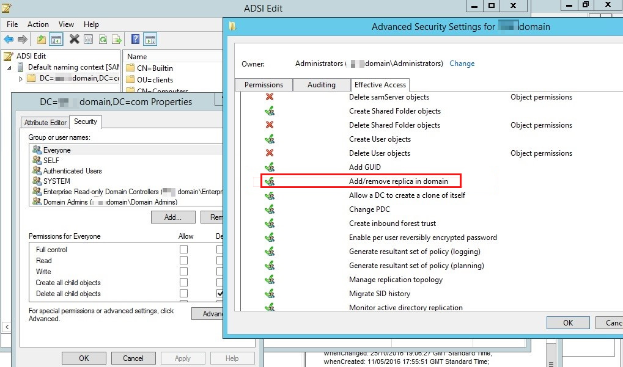Switch to the Permissions tab
Image resolution: width=623 pixels, height=367 pixels.
point(264,84)
